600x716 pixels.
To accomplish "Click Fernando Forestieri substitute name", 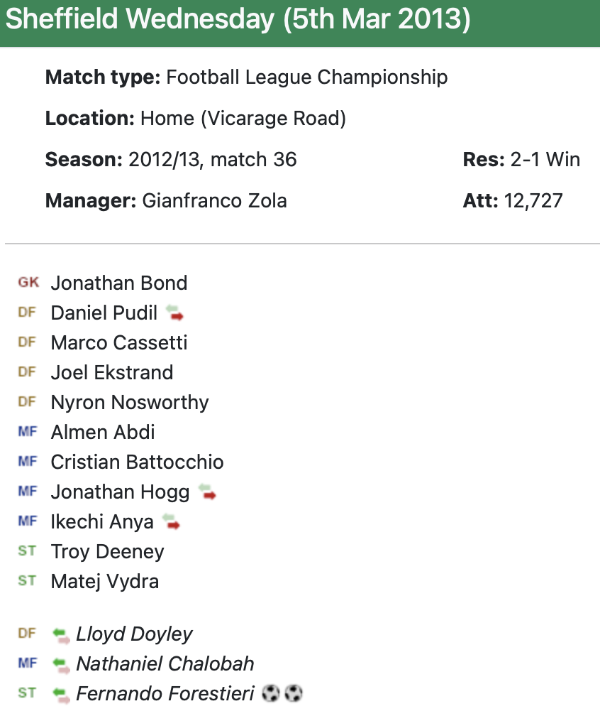I will point(165,694).
